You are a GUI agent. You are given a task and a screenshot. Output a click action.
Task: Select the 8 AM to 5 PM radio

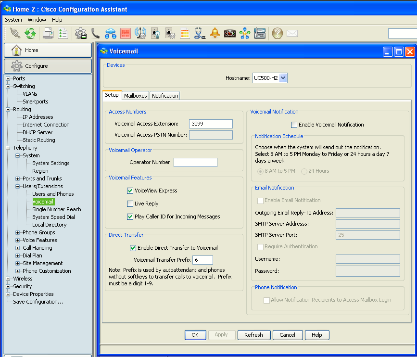click(x=260, y=171)
